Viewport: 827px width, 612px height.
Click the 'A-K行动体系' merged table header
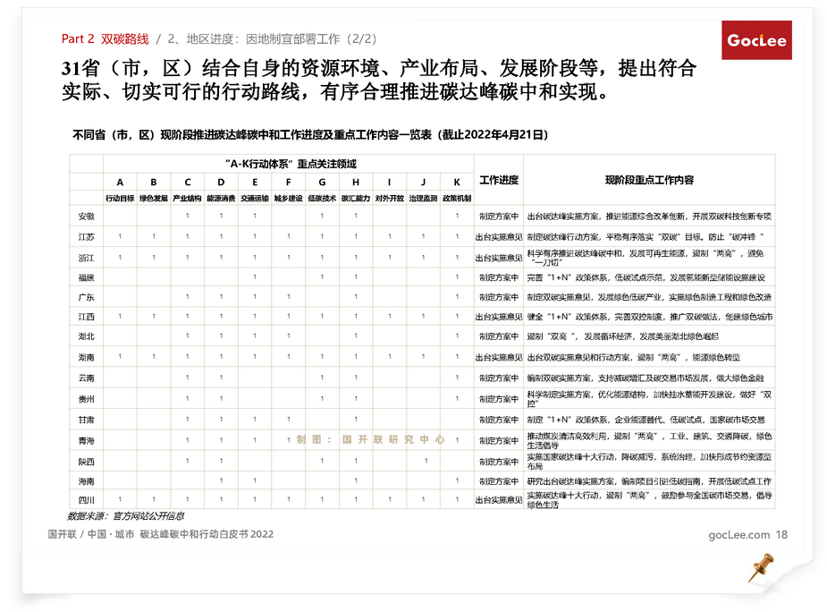click(291, 164)
